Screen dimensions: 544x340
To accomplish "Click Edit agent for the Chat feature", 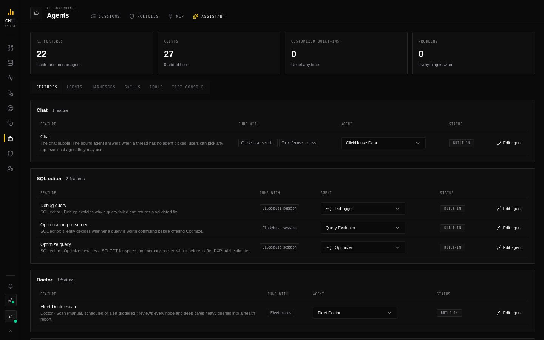I will 509,143.
